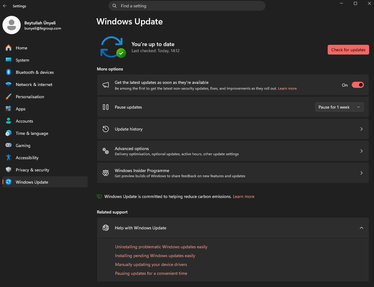The image size is (374, 287).
Task: Minimize the Settings window
Action: [x=341, y=3]
